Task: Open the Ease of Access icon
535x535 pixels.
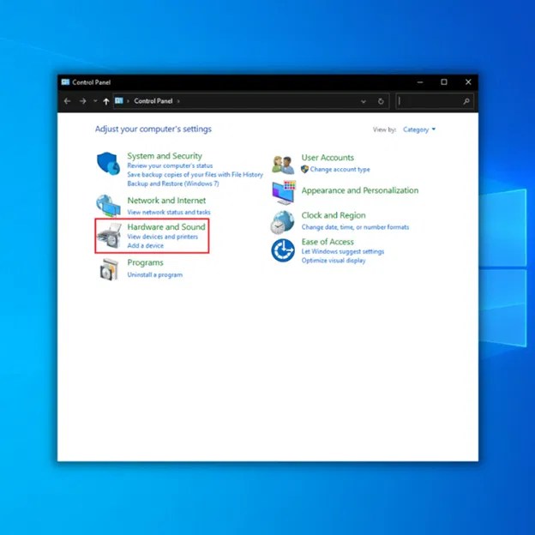Action: click(x=283, y=250)
